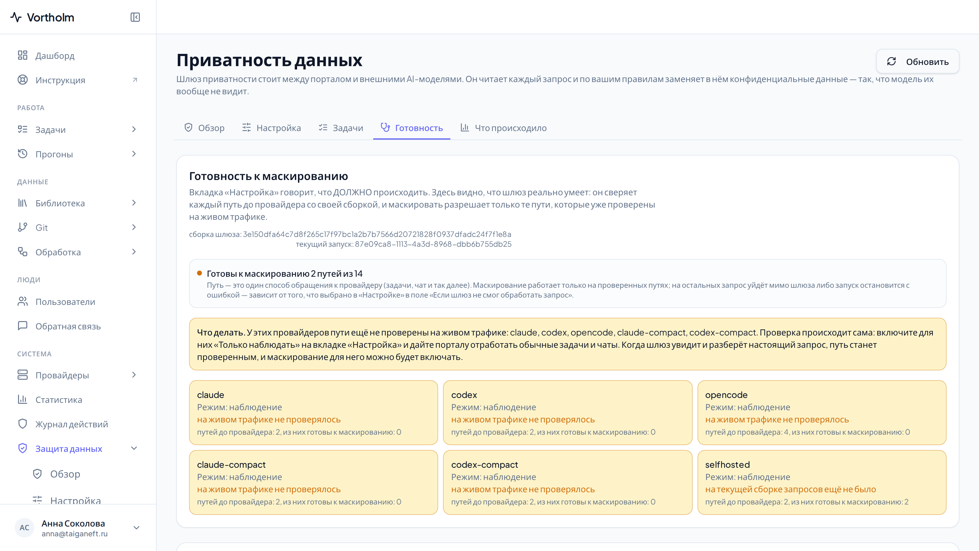Click the Библиотека books icon
This screenshot has width=979, height=551.
[x=22, y=203]
